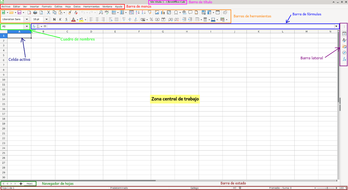Toggle italic formatting (K button)
Image resolution: width=348 pixels, height=190 pixels.
click(60, 20)
